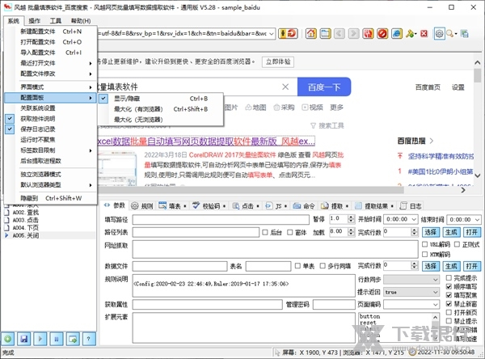Open the 结束时间 dropdown

pyautogui.click(x=477, y=219)
